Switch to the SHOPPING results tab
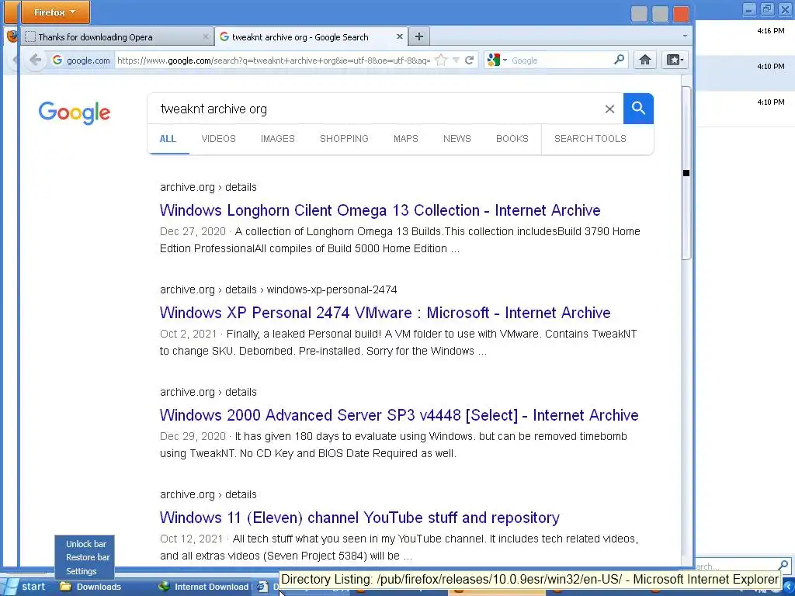 (x=344, y=139)
